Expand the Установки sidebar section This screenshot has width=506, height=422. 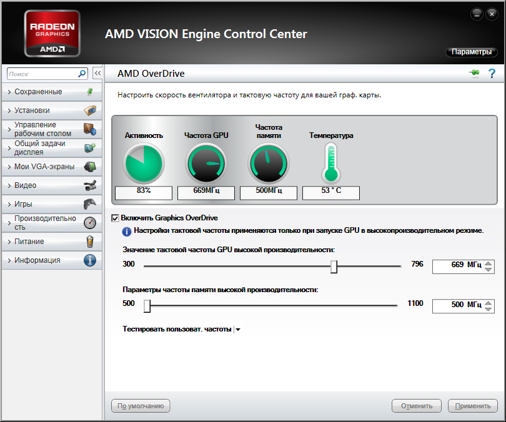pyautogui.click(x=9, y=110)
